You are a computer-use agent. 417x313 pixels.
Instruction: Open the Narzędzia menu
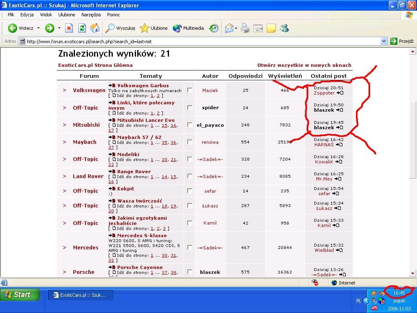pyautogui.click(x=91, y=15)
